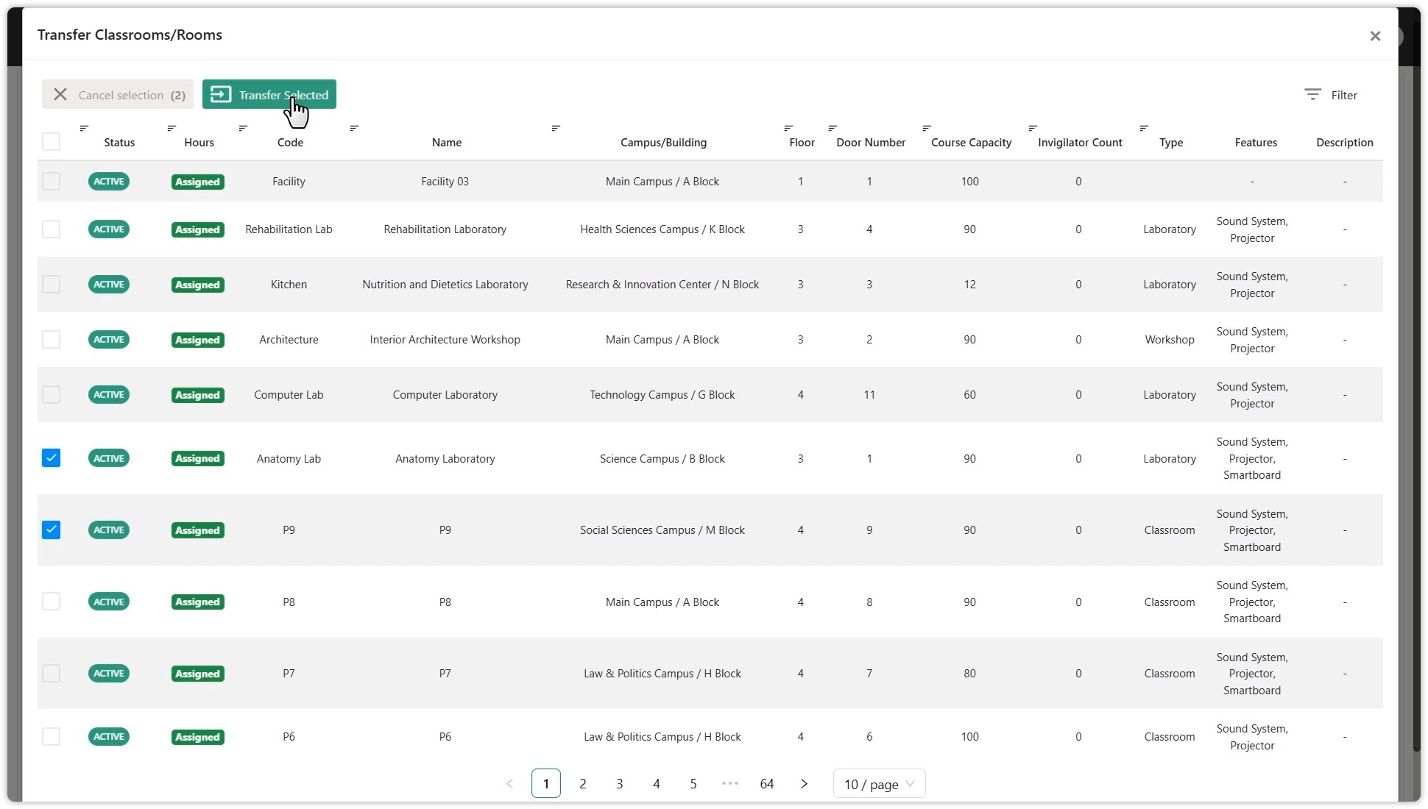Check the Rehabilitation Lab row checkbox
This screenshot has height=809, width=1428.
click(51, 229)
